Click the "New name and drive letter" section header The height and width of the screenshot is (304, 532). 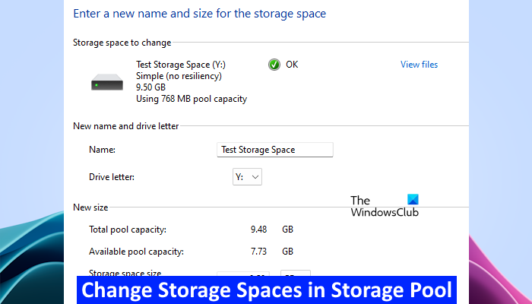[125, 126]
